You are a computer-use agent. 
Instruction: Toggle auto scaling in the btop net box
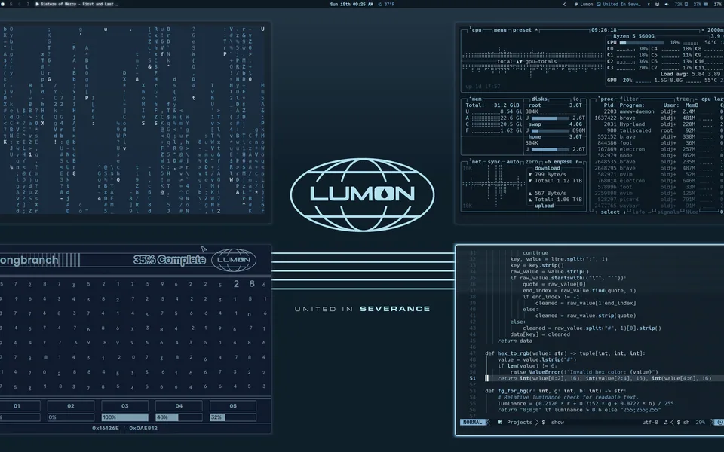[x=513, y=162]
